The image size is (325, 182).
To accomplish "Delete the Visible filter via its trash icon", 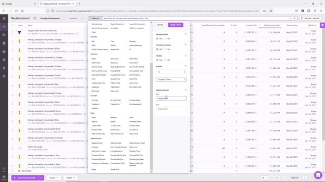I will (x=185, y=56).
